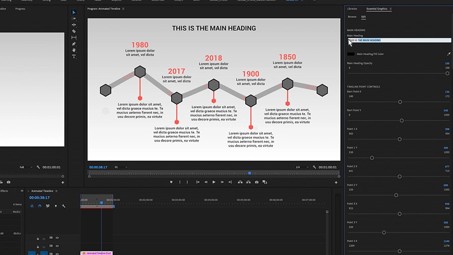Select the Selection arrow tool
This screenshot has height=255, width=453.
(x=73, y=13)
